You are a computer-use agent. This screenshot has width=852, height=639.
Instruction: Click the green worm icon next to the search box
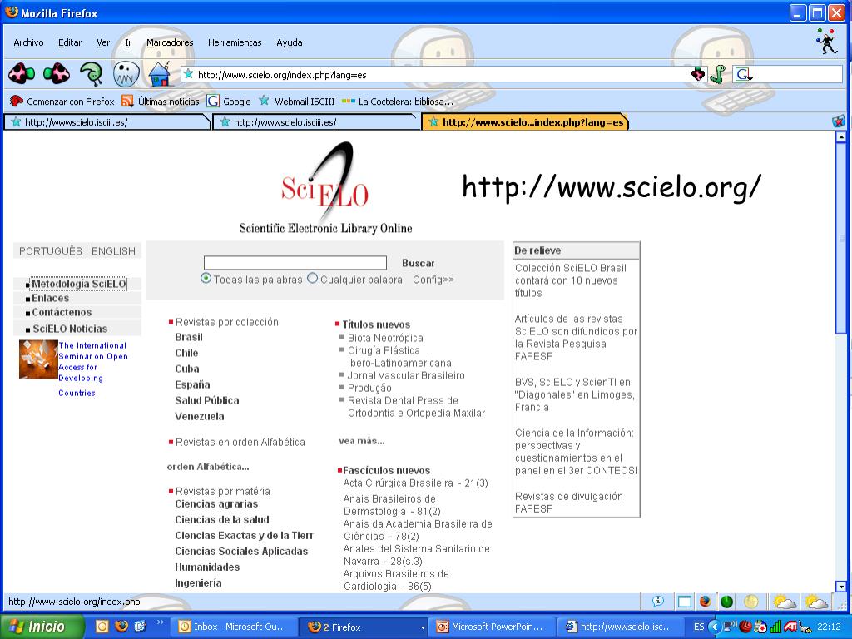717,74
